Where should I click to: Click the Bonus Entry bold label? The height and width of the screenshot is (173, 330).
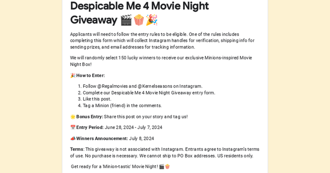pos(90,117)
